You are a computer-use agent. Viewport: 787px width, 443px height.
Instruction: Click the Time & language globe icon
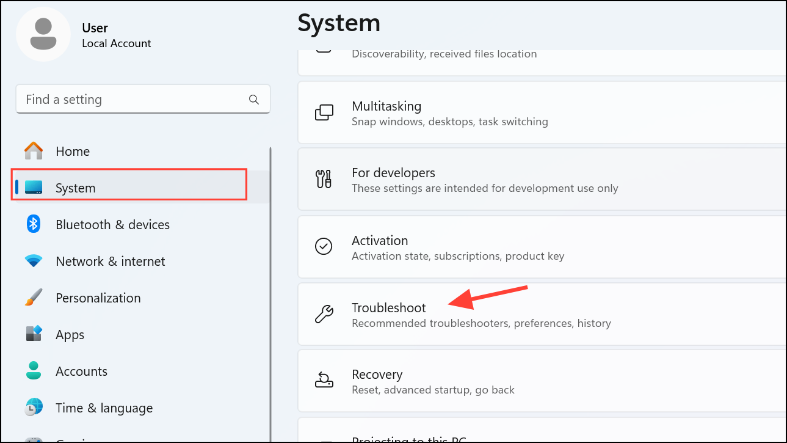pyautogui.click(x=34, y=408)
